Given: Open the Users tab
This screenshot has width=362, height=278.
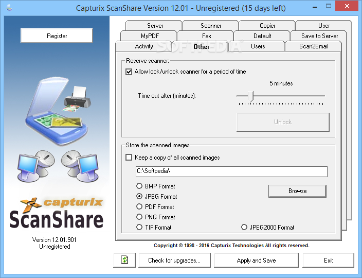Looking at the screenshot, I should click(258, 46).
